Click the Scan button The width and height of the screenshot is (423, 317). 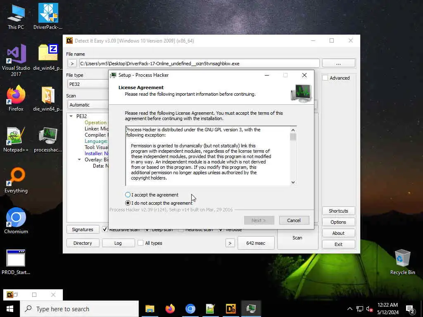point(297,238)
